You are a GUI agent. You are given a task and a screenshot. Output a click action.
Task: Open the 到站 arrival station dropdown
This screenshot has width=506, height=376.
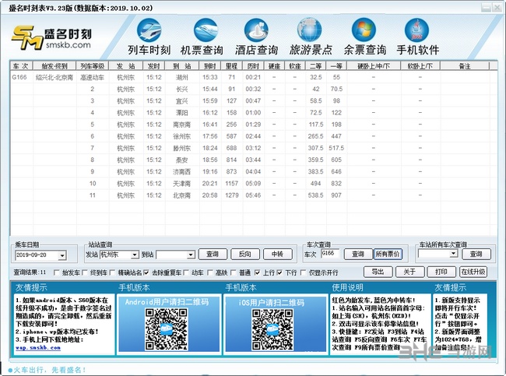tap(191, 255)
